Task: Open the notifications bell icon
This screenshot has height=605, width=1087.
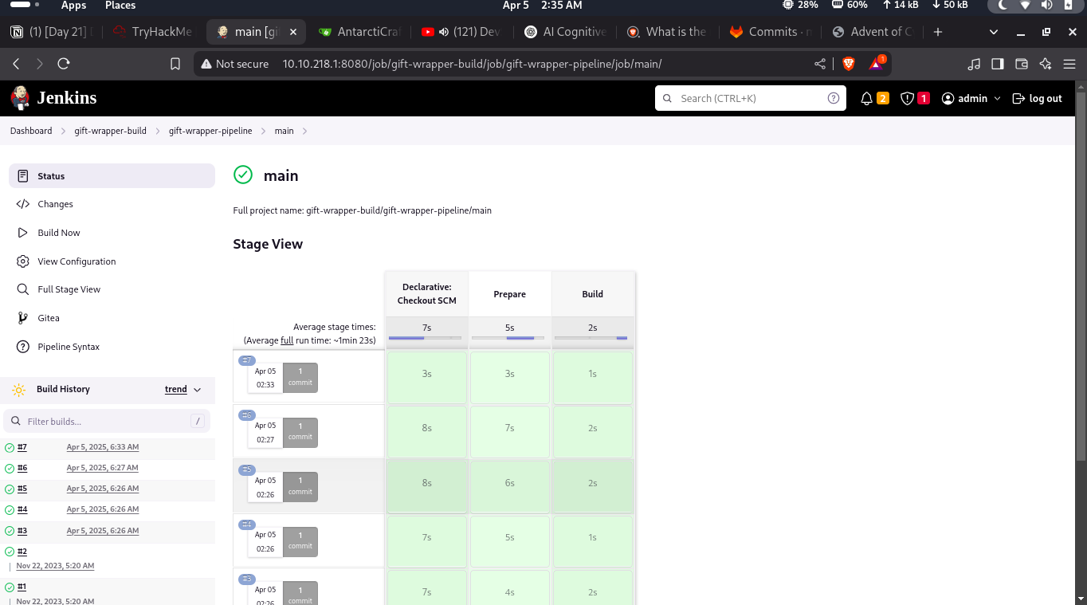Action: [867, 98]
